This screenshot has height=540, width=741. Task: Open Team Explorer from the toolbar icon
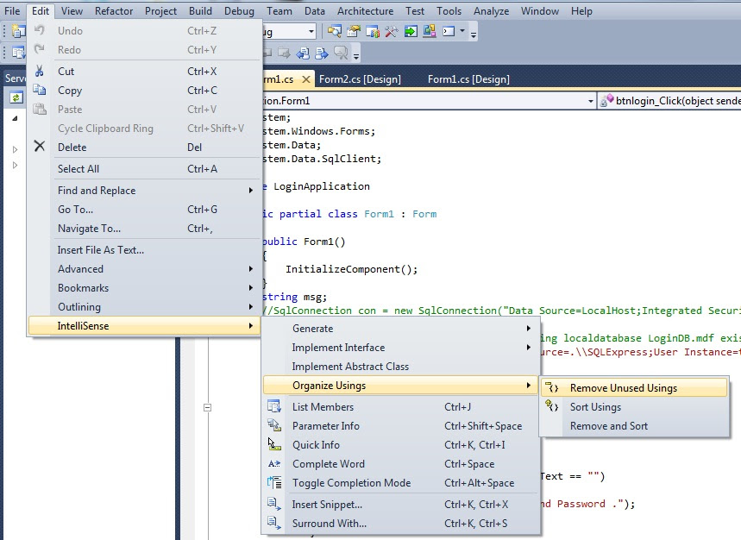(x=373, y=32)
